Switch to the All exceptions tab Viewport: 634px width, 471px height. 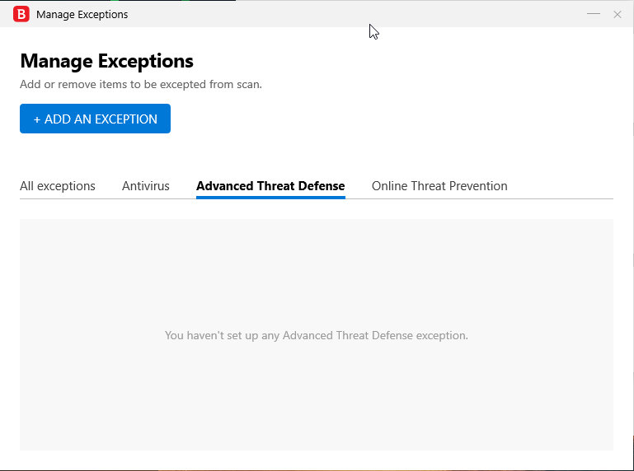click(58, 186)
